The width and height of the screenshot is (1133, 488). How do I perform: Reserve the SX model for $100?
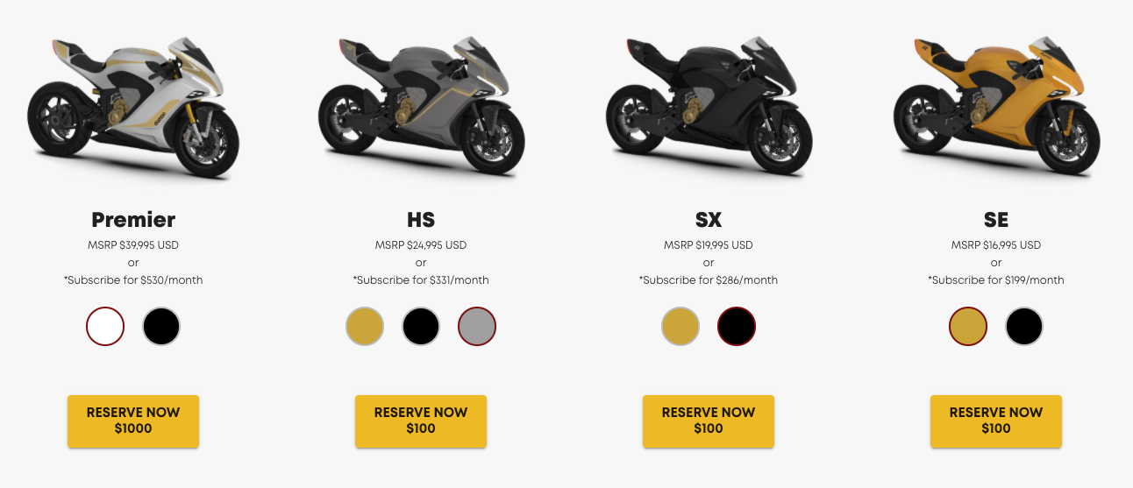(709, 421)
